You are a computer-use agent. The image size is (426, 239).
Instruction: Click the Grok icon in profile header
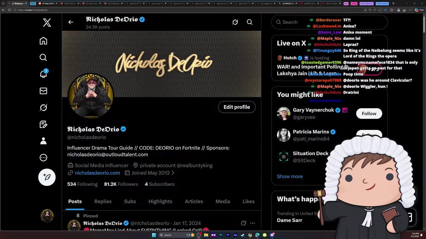(x=235, y=22)
